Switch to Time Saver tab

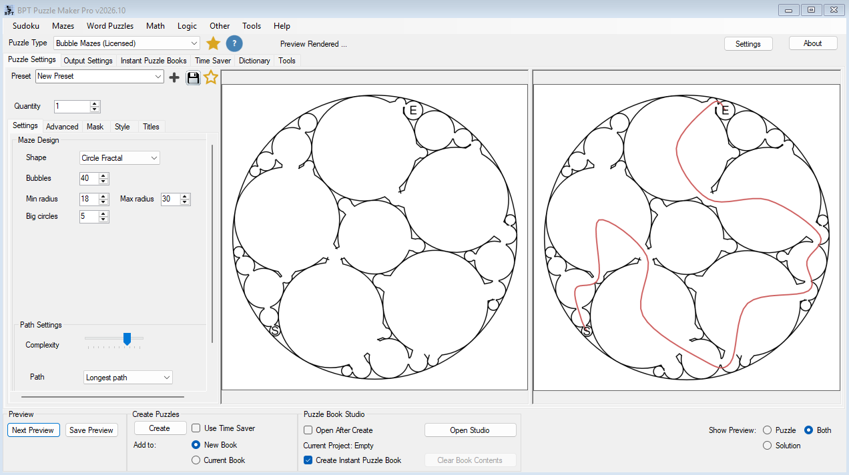point(213,61)
